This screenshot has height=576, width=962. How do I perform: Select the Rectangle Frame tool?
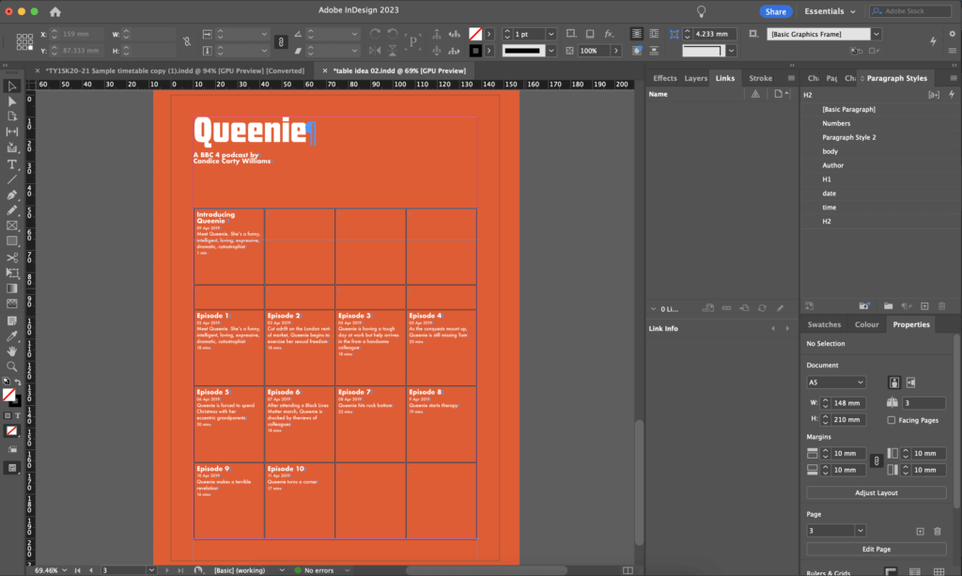11,226
